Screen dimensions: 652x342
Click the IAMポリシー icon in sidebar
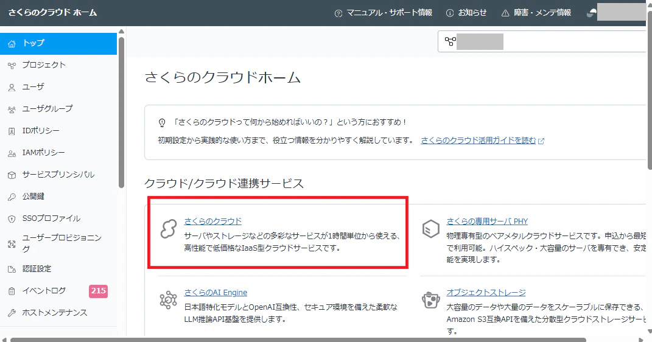12,154
